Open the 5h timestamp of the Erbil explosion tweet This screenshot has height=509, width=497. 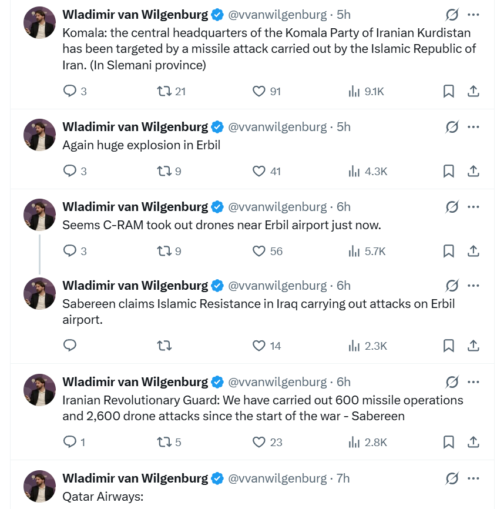[x=344, y=126]
